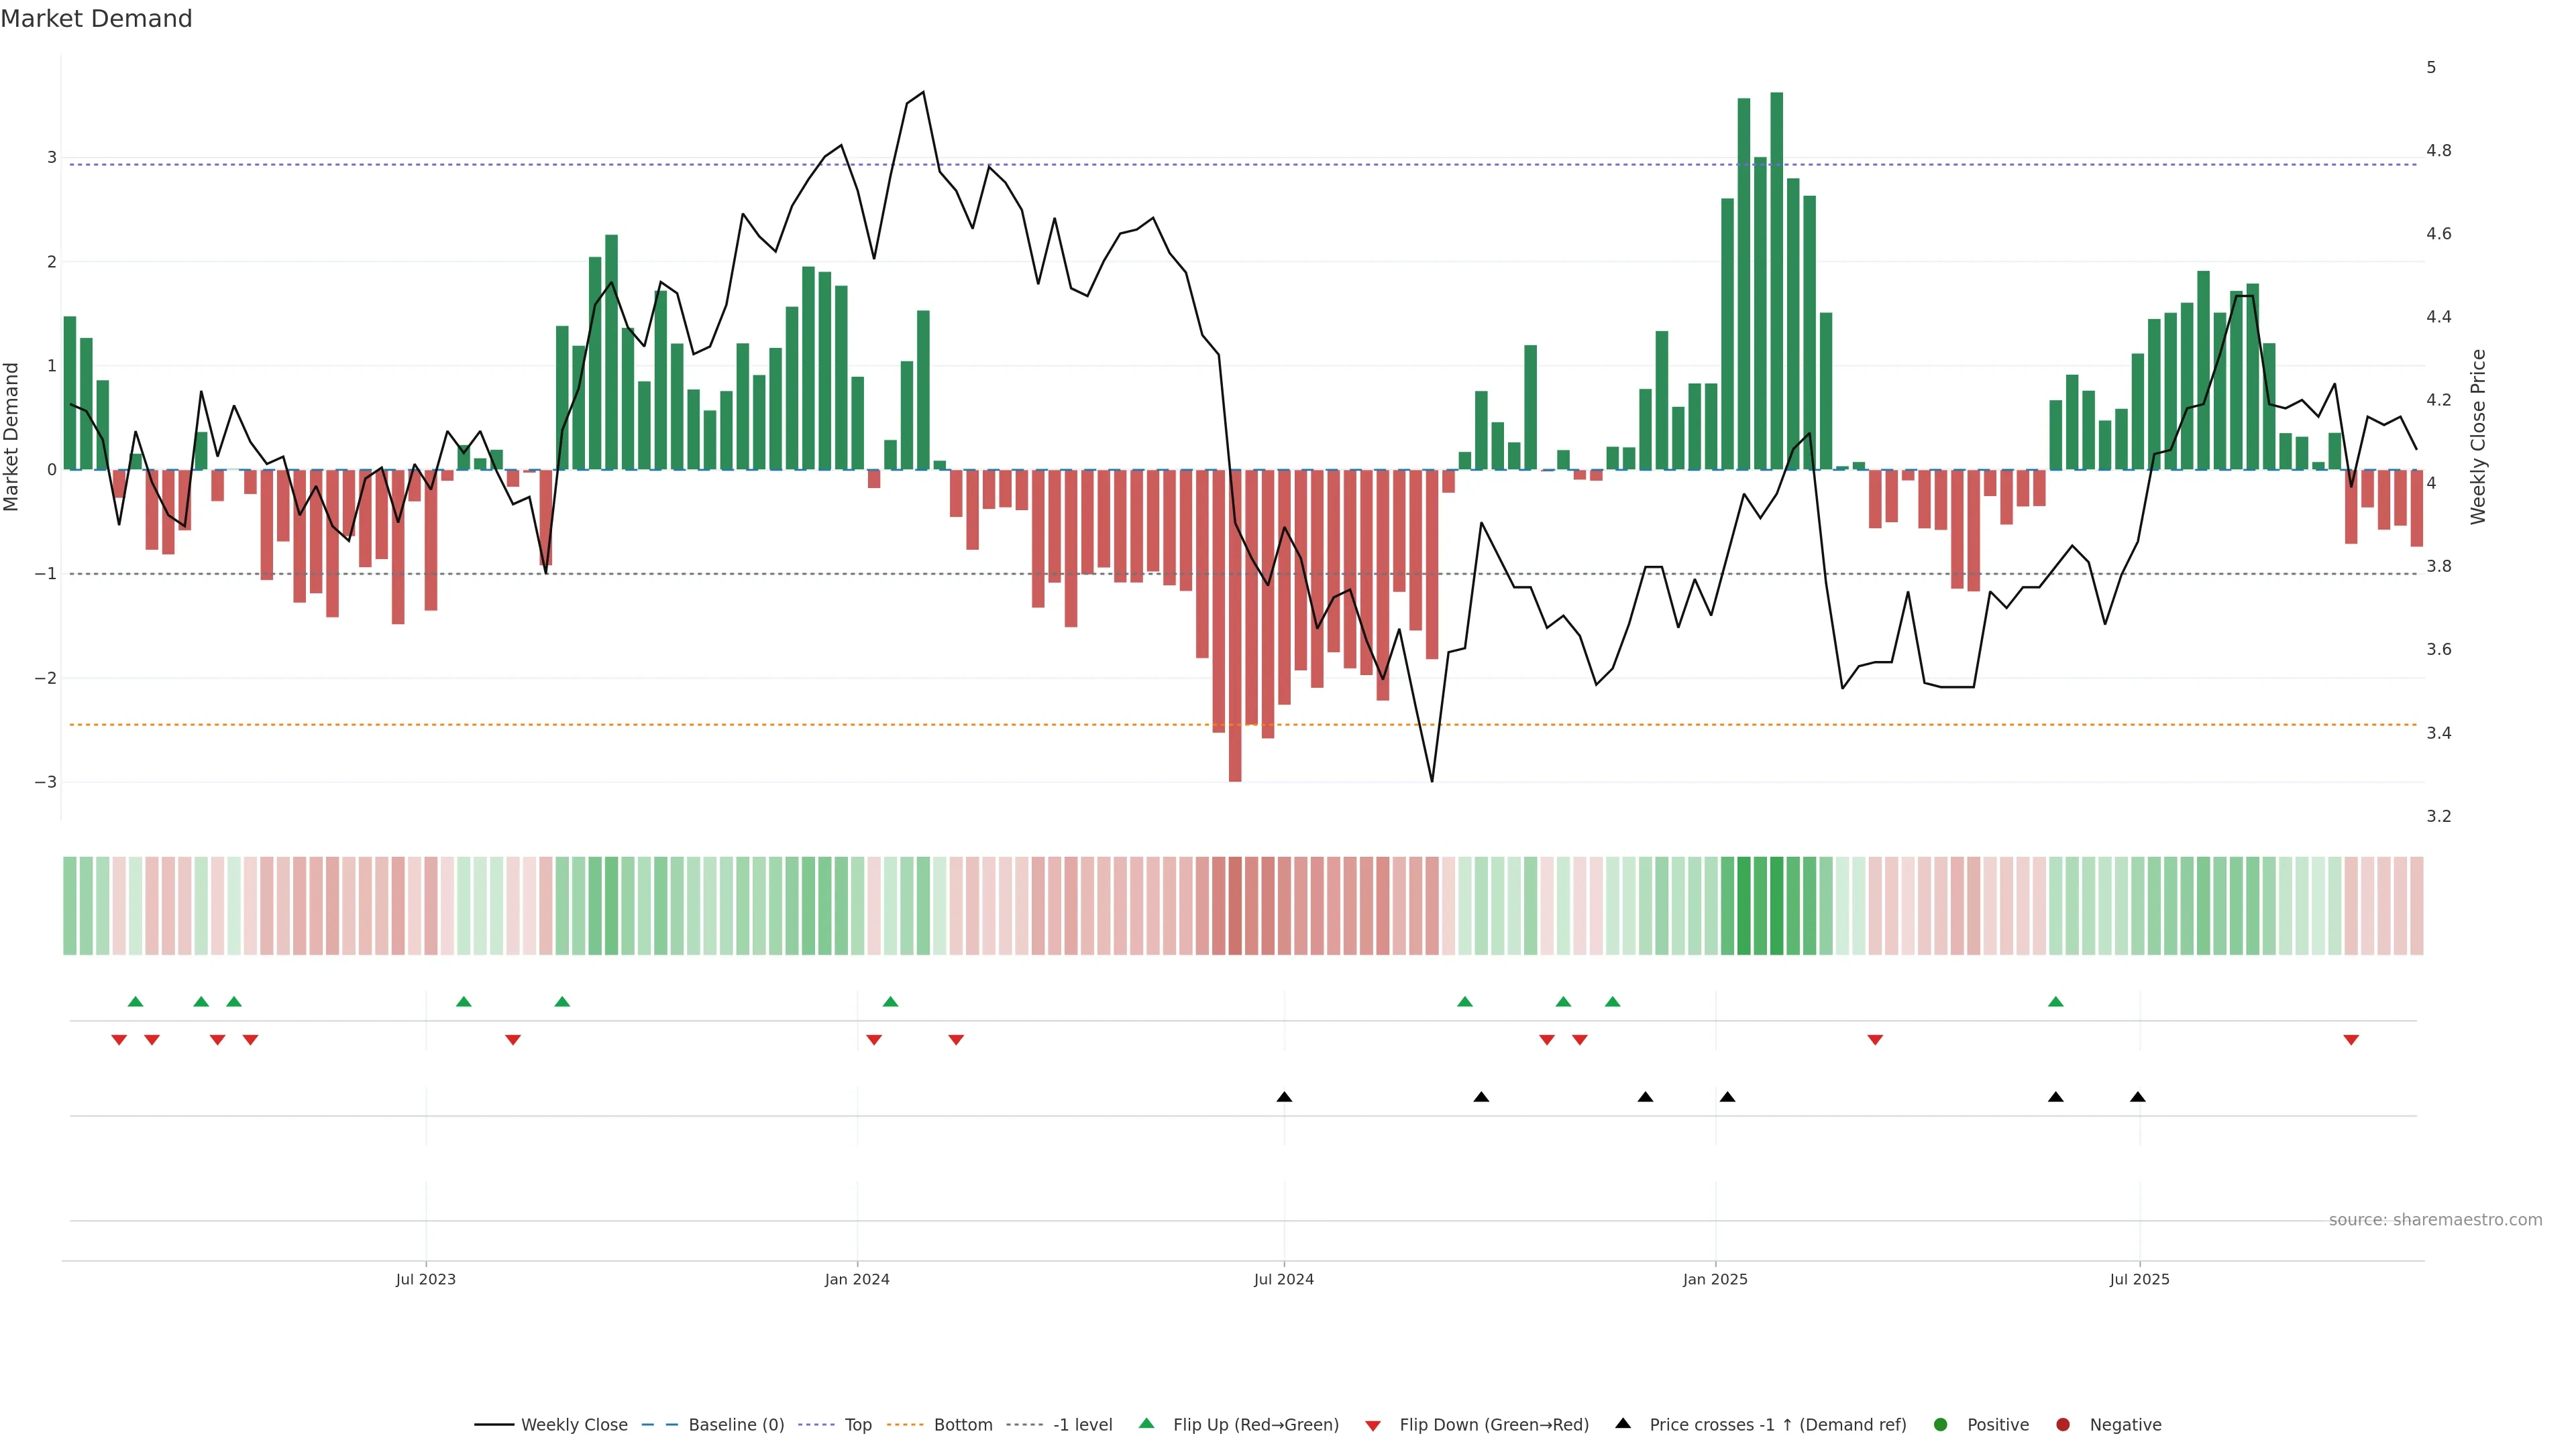
Task: Click the black triangle marker at Jul 2024
Action: pos(1284,1097)
